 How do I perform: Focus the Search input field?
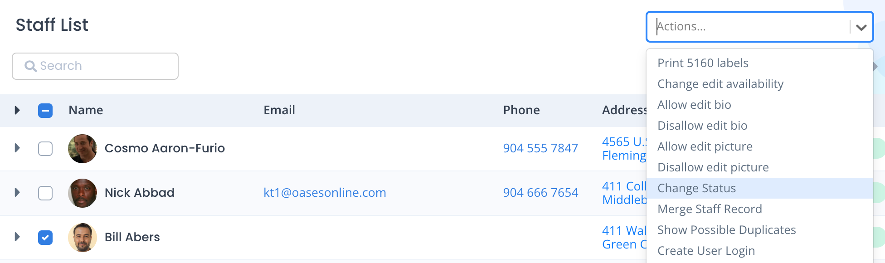tap(104, 66)
